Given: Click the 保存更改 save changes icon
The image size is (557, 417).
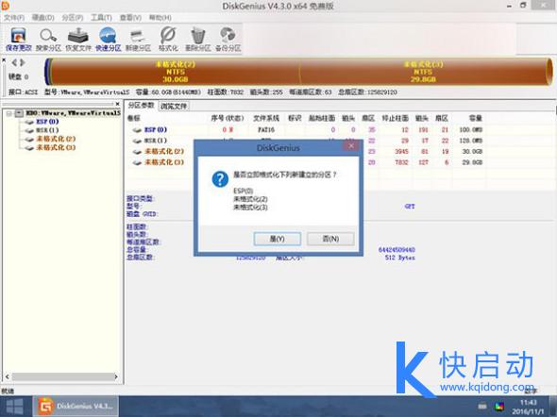Looking at the screenshot, I should click(19, 40).
